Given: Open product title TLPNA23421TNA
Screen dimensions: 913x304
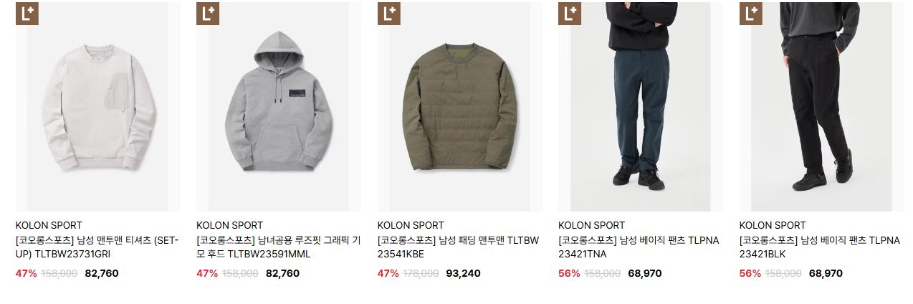Looking at the screenshot, I should (639, 247).
